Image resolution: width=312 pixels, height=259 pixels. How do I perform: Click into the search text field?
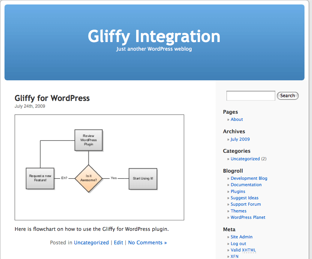pyautogui.click(x=250, y=96)
